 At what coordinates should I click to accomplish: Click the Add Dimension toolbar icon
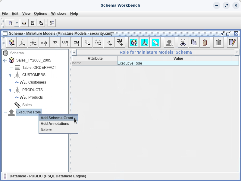[22, 43]
